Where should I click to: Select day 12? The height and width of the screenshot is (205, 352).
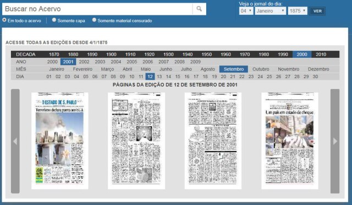[x=150, y=76]
